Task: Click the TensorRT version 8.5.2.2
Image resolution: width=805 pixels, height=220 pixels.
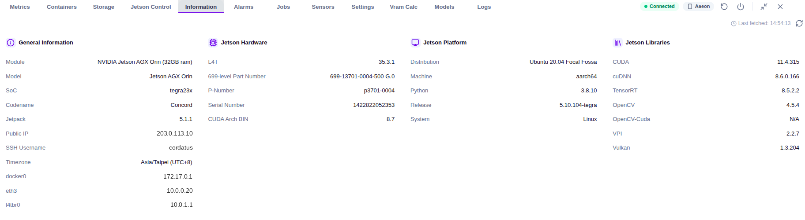Action: 790,91
